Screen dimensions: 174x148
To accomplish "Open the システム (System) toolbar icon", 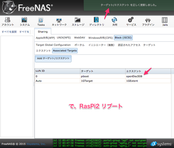I will tap(25, 22).
